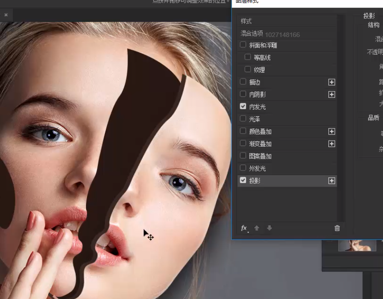The height and width of the screenshot is (299, 383).
Task: Select the 纹理 sub-item label
Action: [x=259, y=70]
